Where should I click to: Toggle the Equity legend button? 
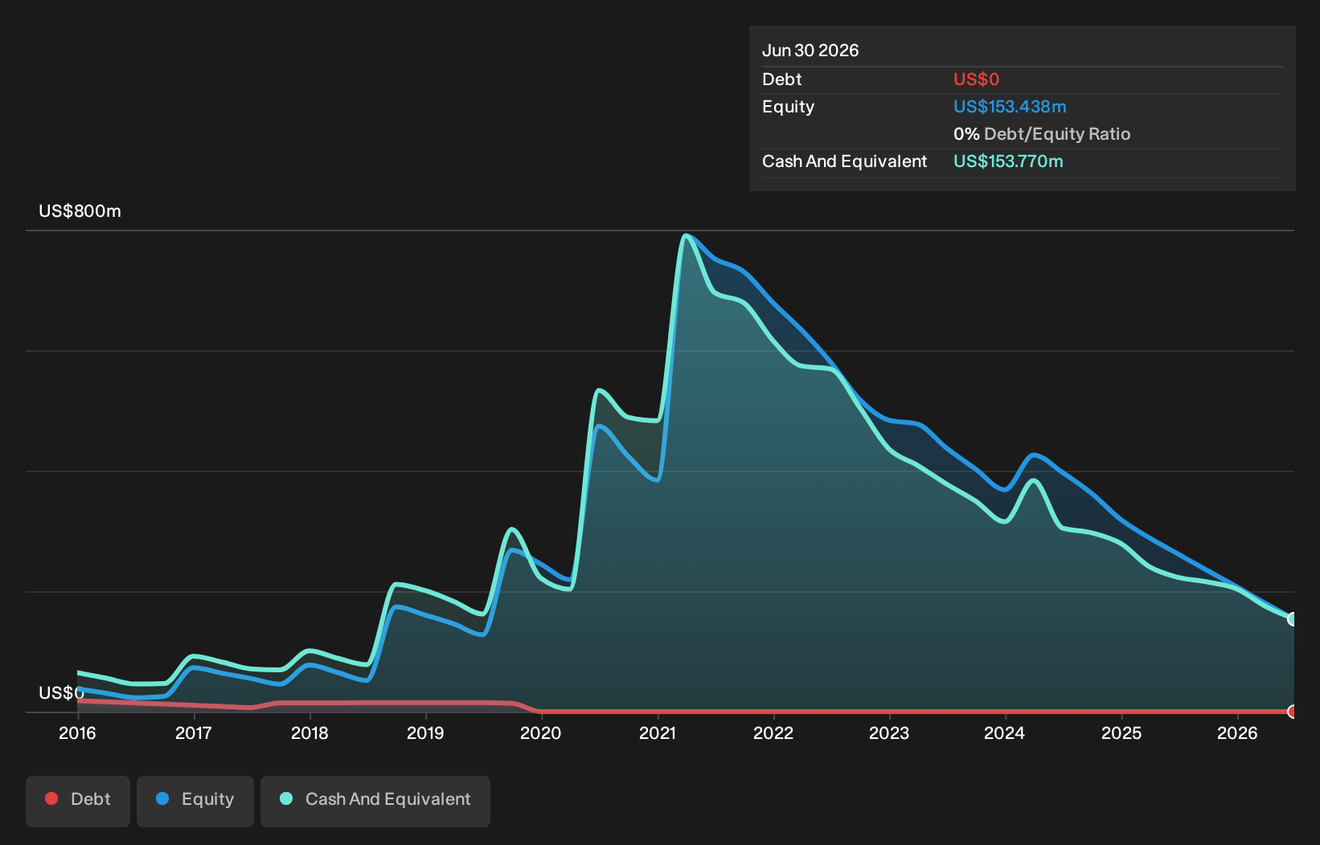click(x=195, y=801)
